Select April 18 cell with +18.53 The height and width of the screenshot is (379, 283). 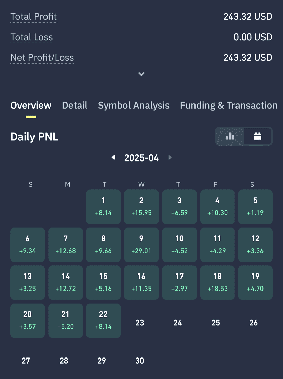(217, 283)
